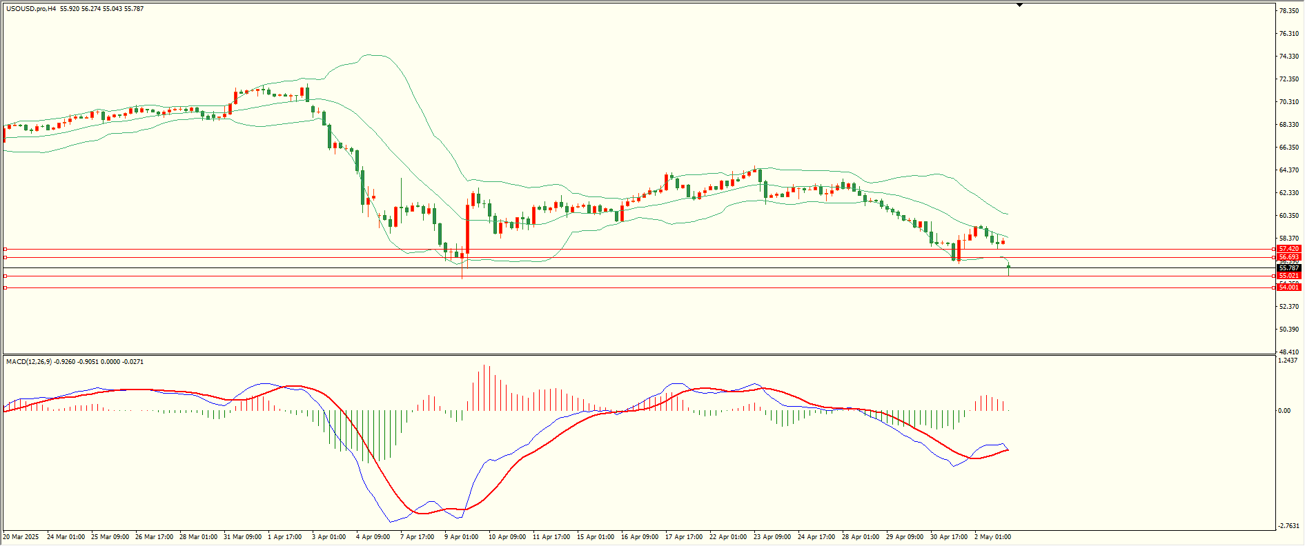
Task: Click the 56.693 red price label
Action: coord(1288,257)
